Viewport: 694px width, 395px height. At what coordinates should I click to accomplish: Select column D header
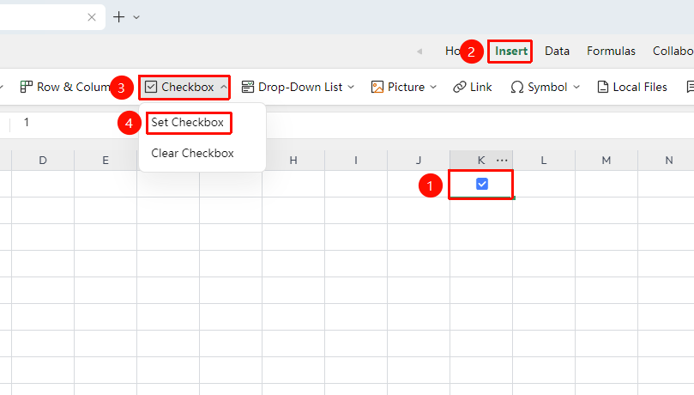point(43,161)
